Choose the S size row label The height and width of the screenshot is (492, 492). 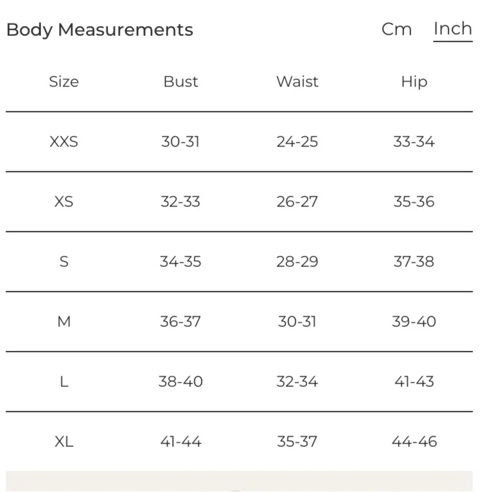click(x=63, y=261)
